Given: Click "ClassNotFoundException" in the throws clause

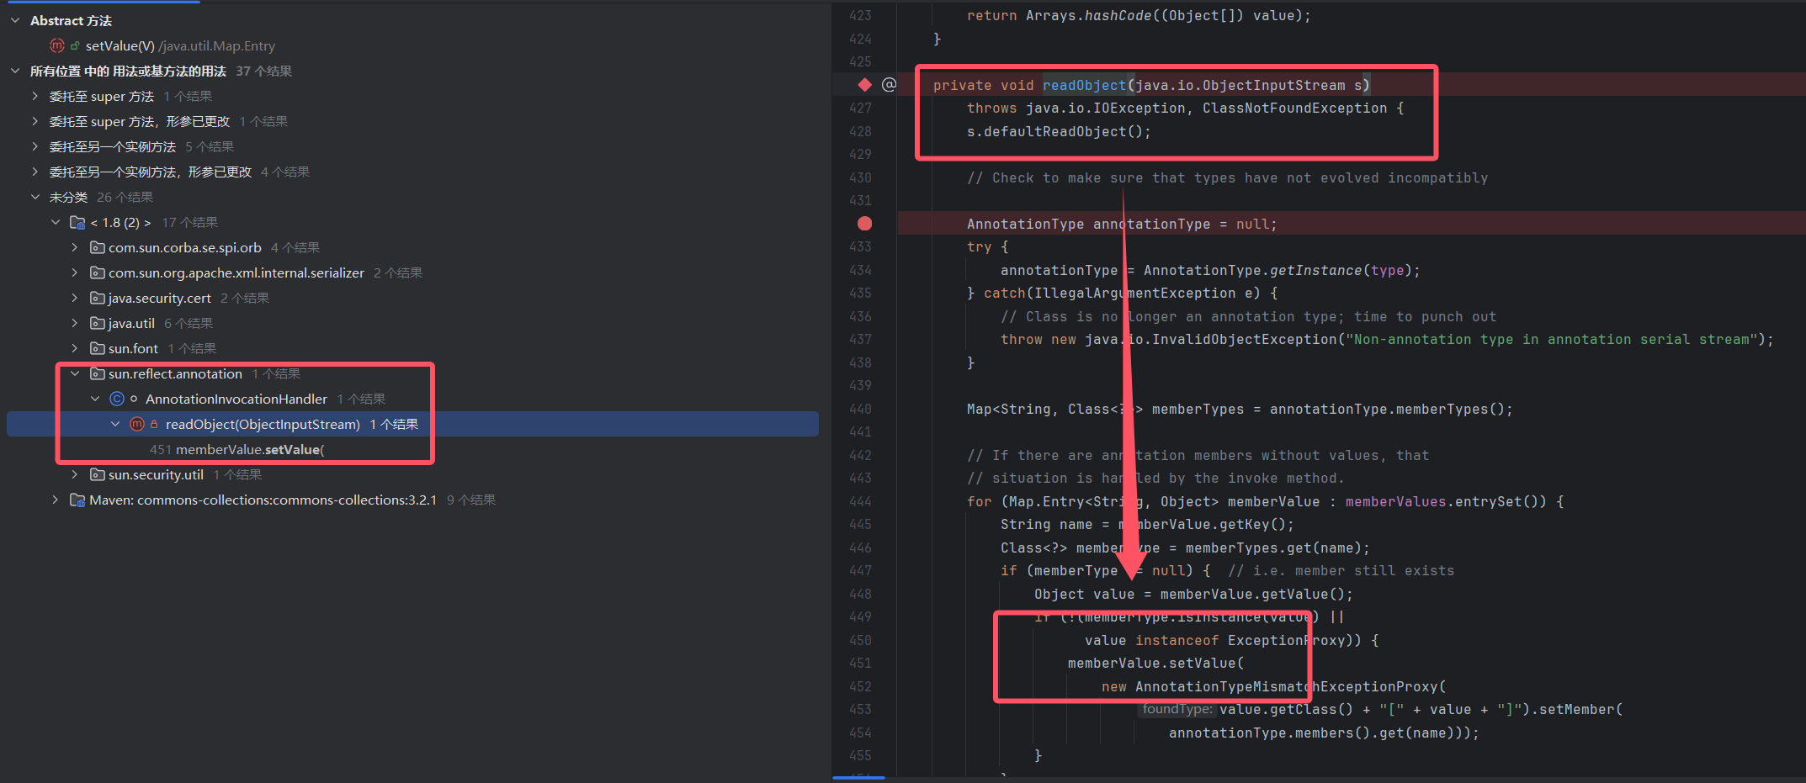Looking at the screenshot, I should [1294, 108].
